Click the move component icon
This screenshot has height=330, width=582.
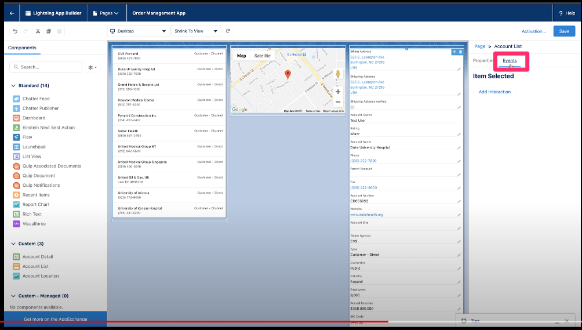(454, 52)
